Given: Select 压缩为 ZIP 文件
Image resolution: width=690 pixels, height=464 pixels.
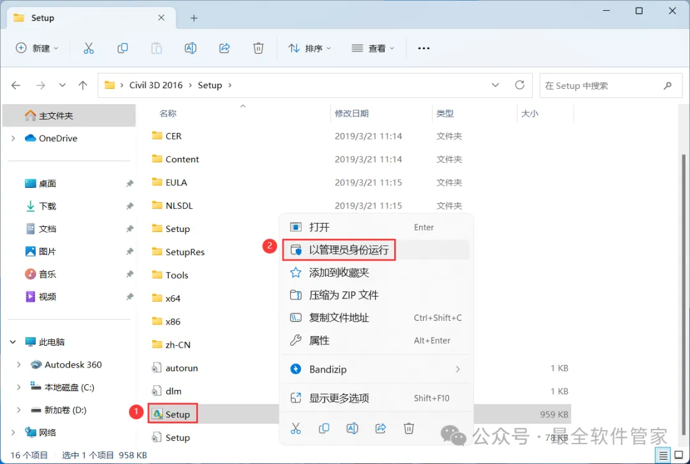Looking at the screenshot, I should pos(376,295).
